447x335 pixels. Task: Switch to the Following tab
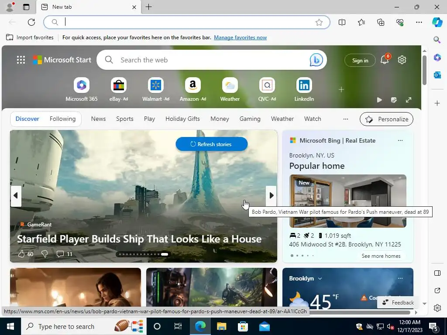62,119
